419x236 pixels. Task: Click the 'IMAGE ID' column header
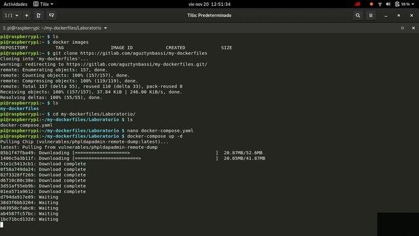(x=122, y=48)
